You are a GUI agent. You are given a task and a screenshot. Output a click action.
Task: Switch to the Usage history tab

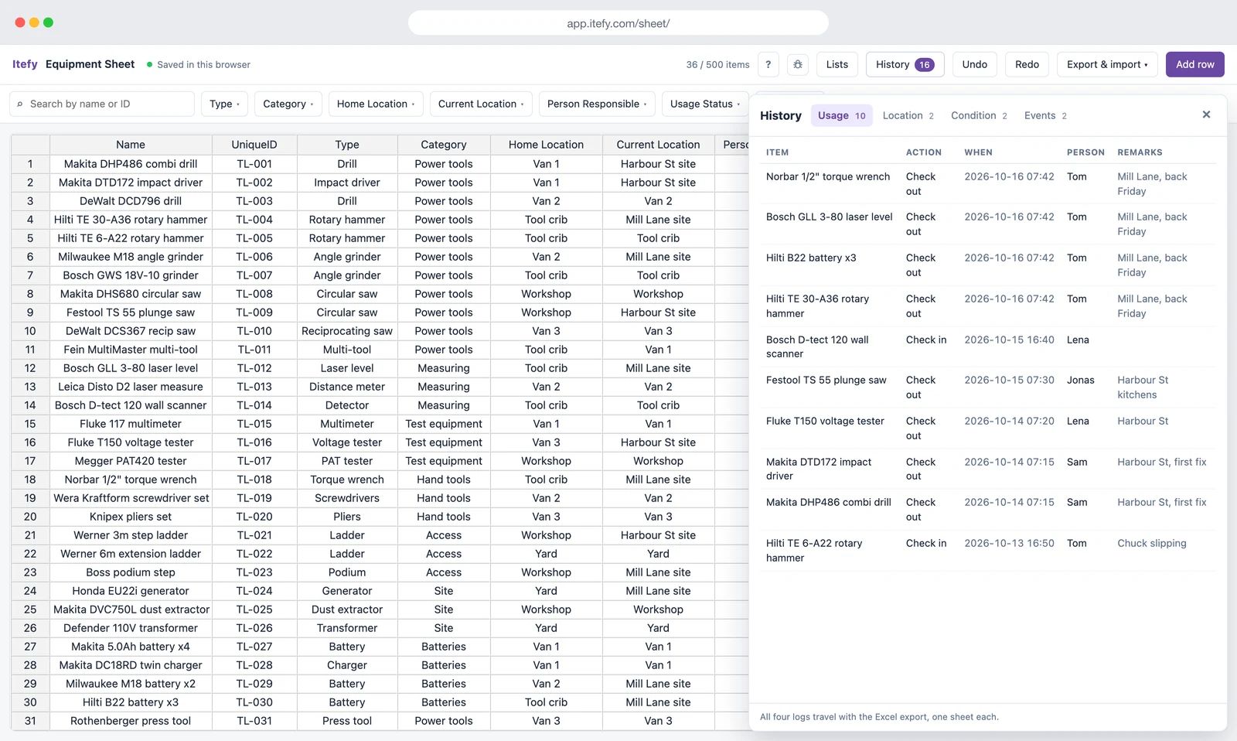pyautogui.click(x=842, y=115)
